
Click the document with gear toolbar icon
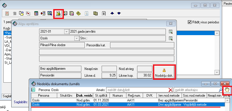[x=58, y=13]
